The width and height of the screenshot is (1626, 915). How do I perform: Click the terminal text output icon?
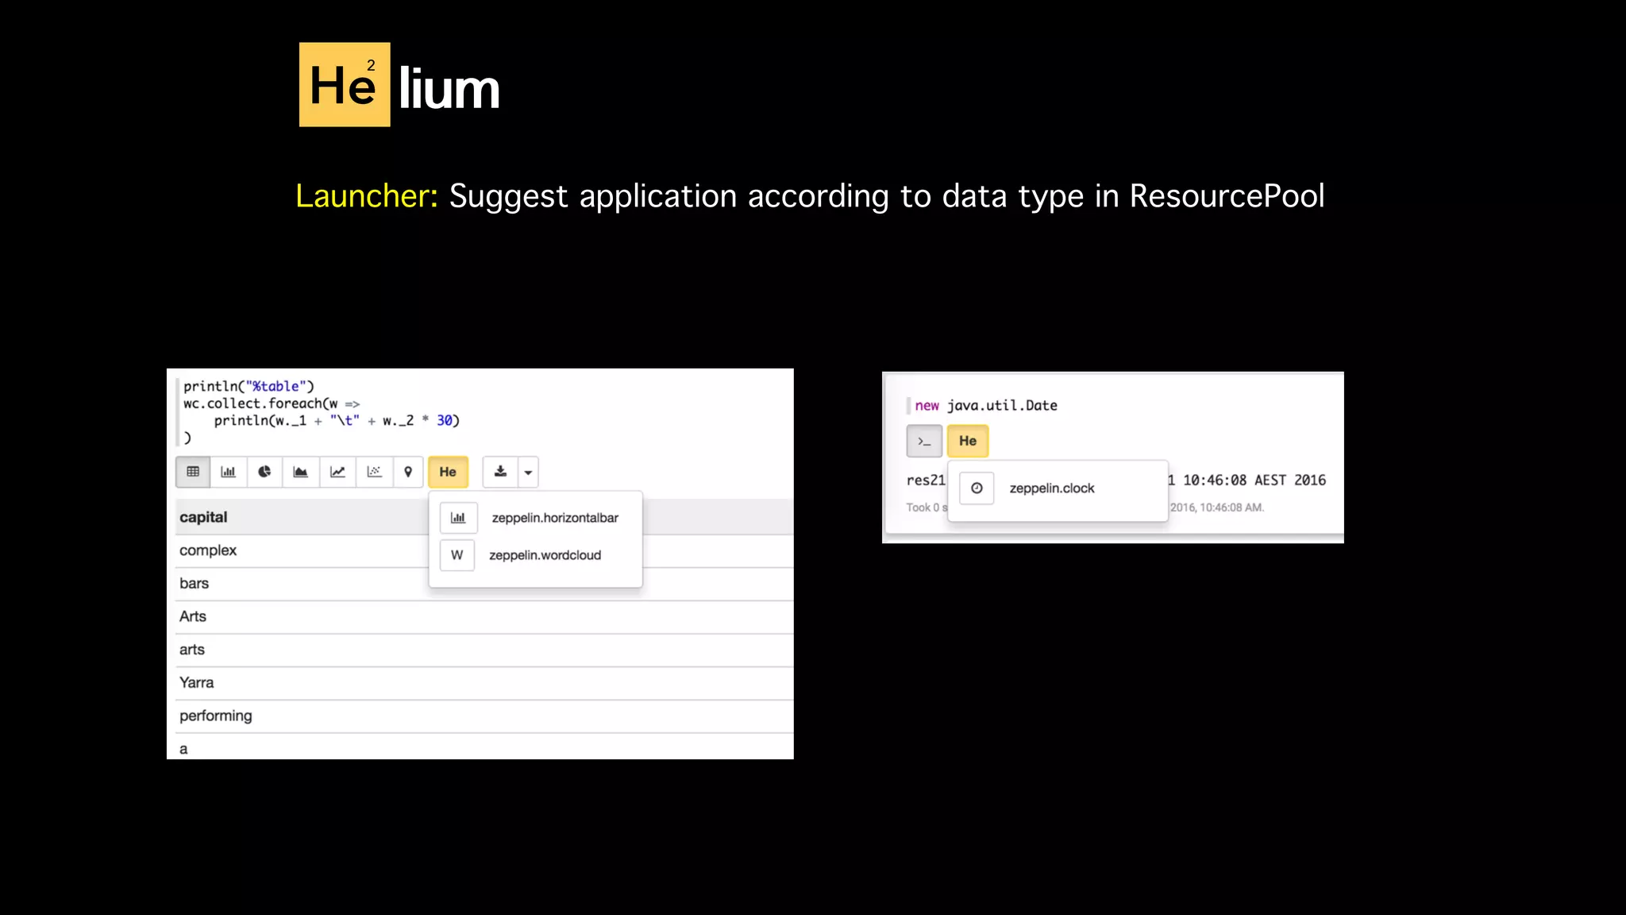click(x=924, y=441)
